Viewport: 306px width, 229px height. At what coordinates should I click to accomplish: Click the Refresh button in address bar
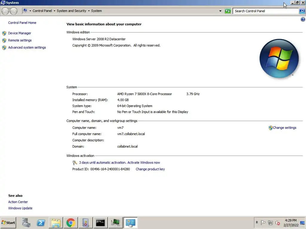pyautogui.click(x=228, y=11)
